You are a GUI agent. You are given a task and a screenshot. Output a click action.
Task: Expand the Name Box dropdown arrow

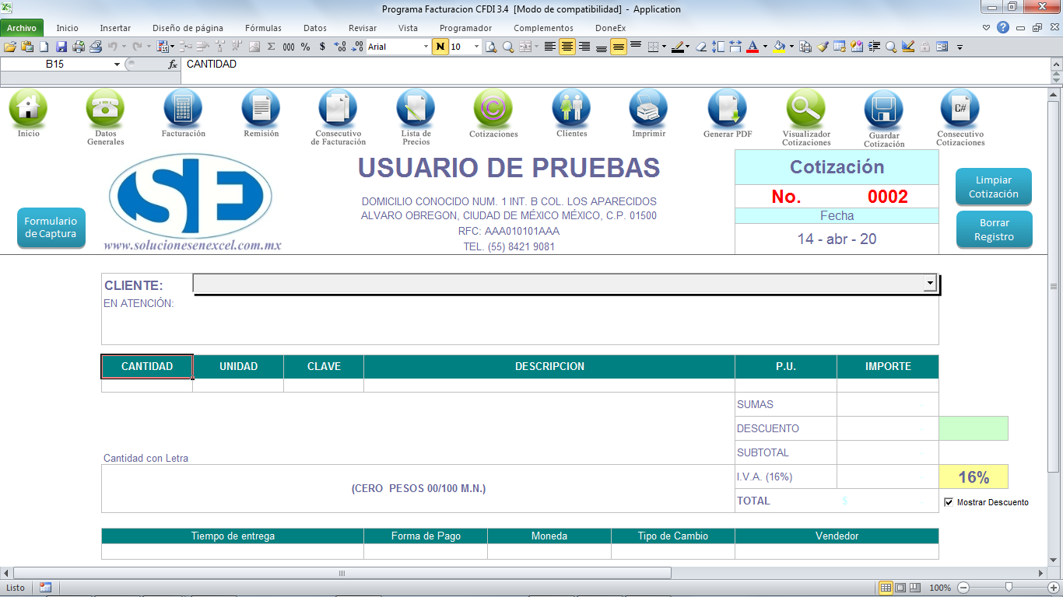pyautogui.click(x=118, y=65)
